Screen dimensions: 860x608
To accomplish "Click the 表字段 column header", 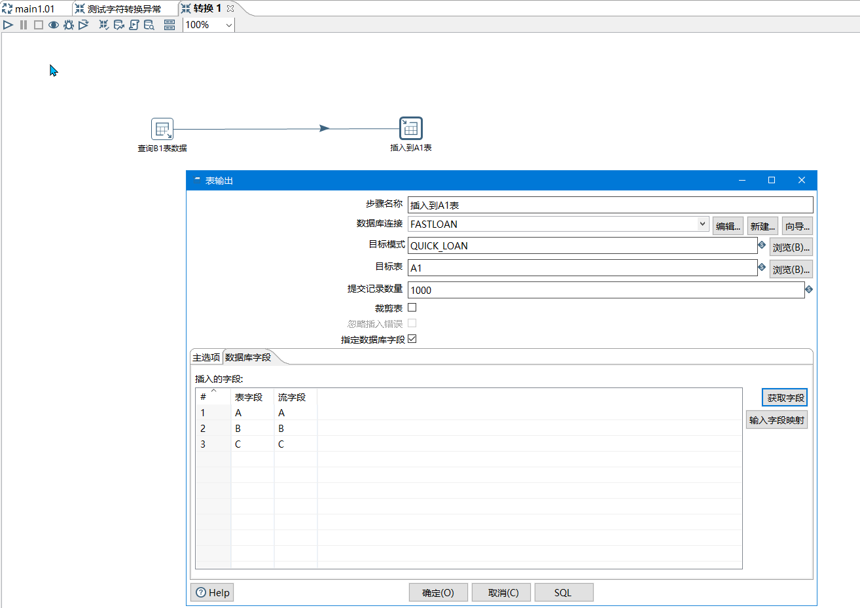I will point(252,397).
